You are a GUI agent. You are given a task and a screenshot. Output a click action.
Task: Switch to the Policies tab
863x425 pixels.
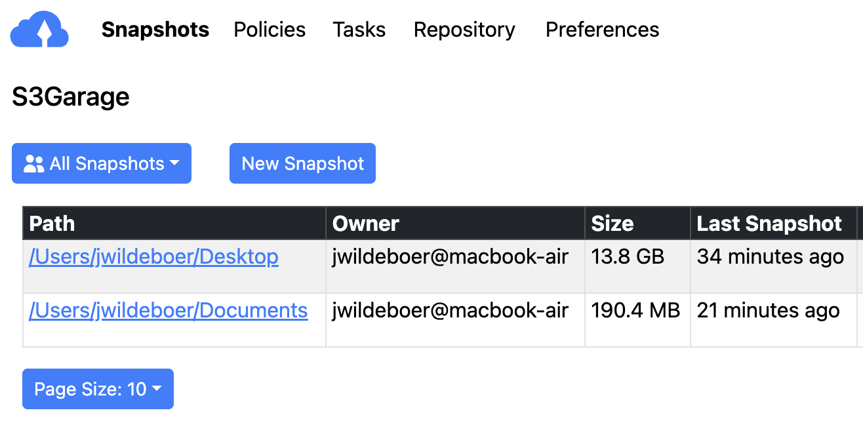270,30
